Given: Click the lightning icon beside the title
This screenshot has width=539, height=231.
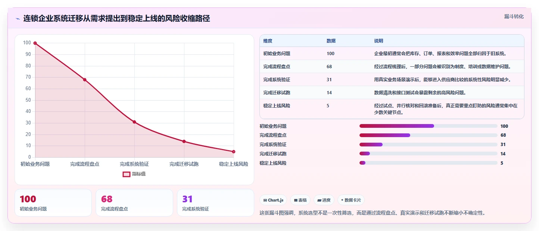Looking at the screenshot, I should click(18, 19).
